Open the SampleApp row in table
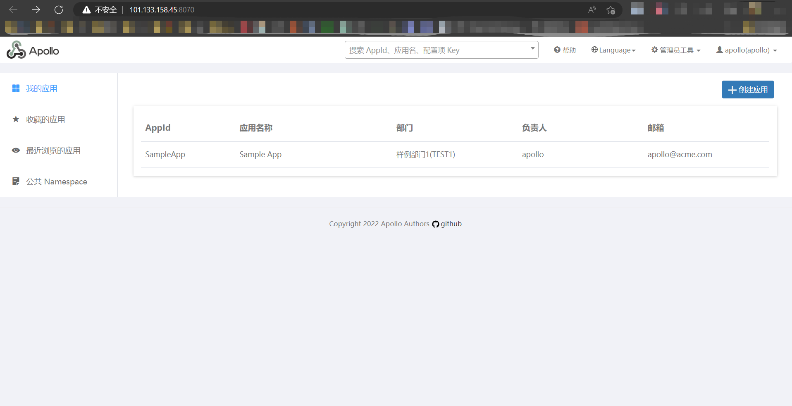Image resolution: width=792 pixels, height=406 pixels. point(165,155)
